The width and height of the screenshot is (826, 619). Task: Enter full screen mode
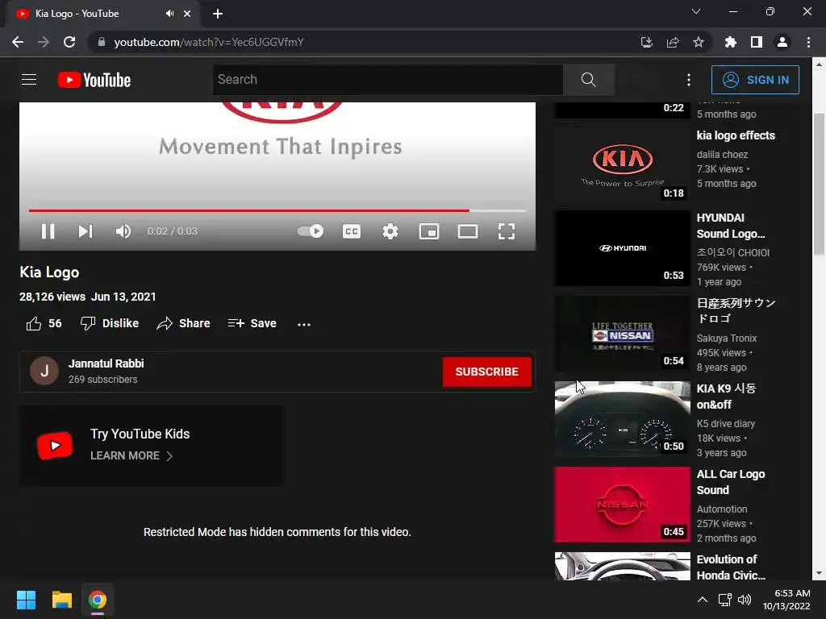[507, 231]
